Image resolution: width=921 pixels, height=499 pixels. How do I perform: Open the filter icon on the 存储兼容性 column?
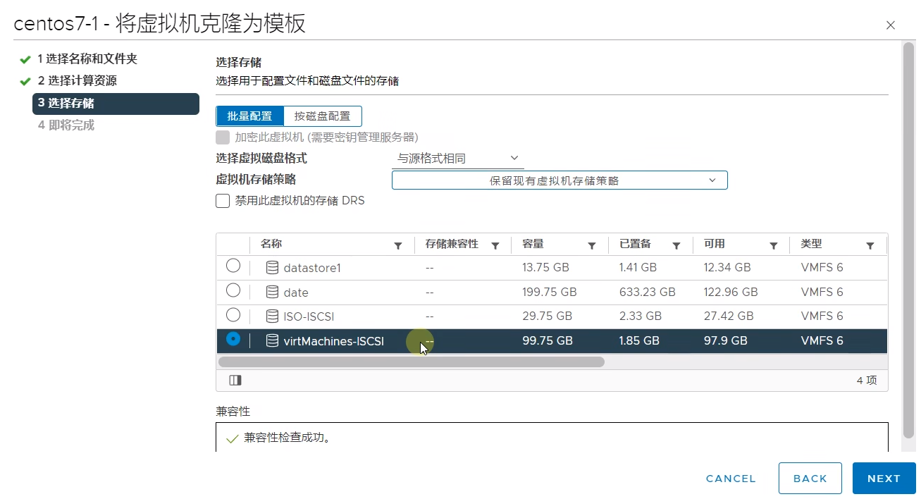point(495,245)
